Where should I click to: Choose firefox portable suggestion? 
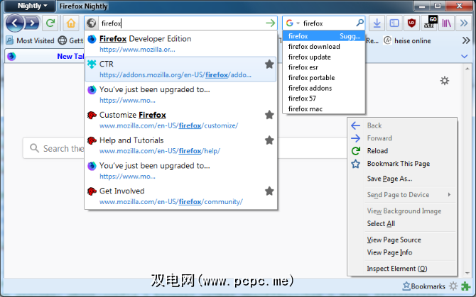(323, 78)
